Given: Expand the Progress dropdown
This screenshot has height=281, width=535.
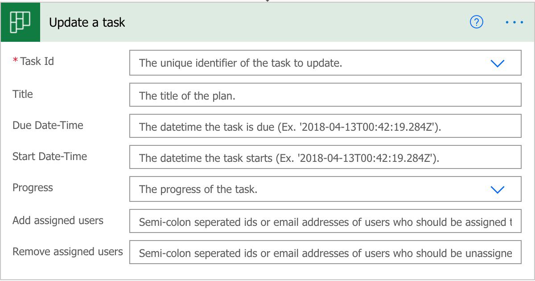Looking at the screenshot, I should point(498,189).
